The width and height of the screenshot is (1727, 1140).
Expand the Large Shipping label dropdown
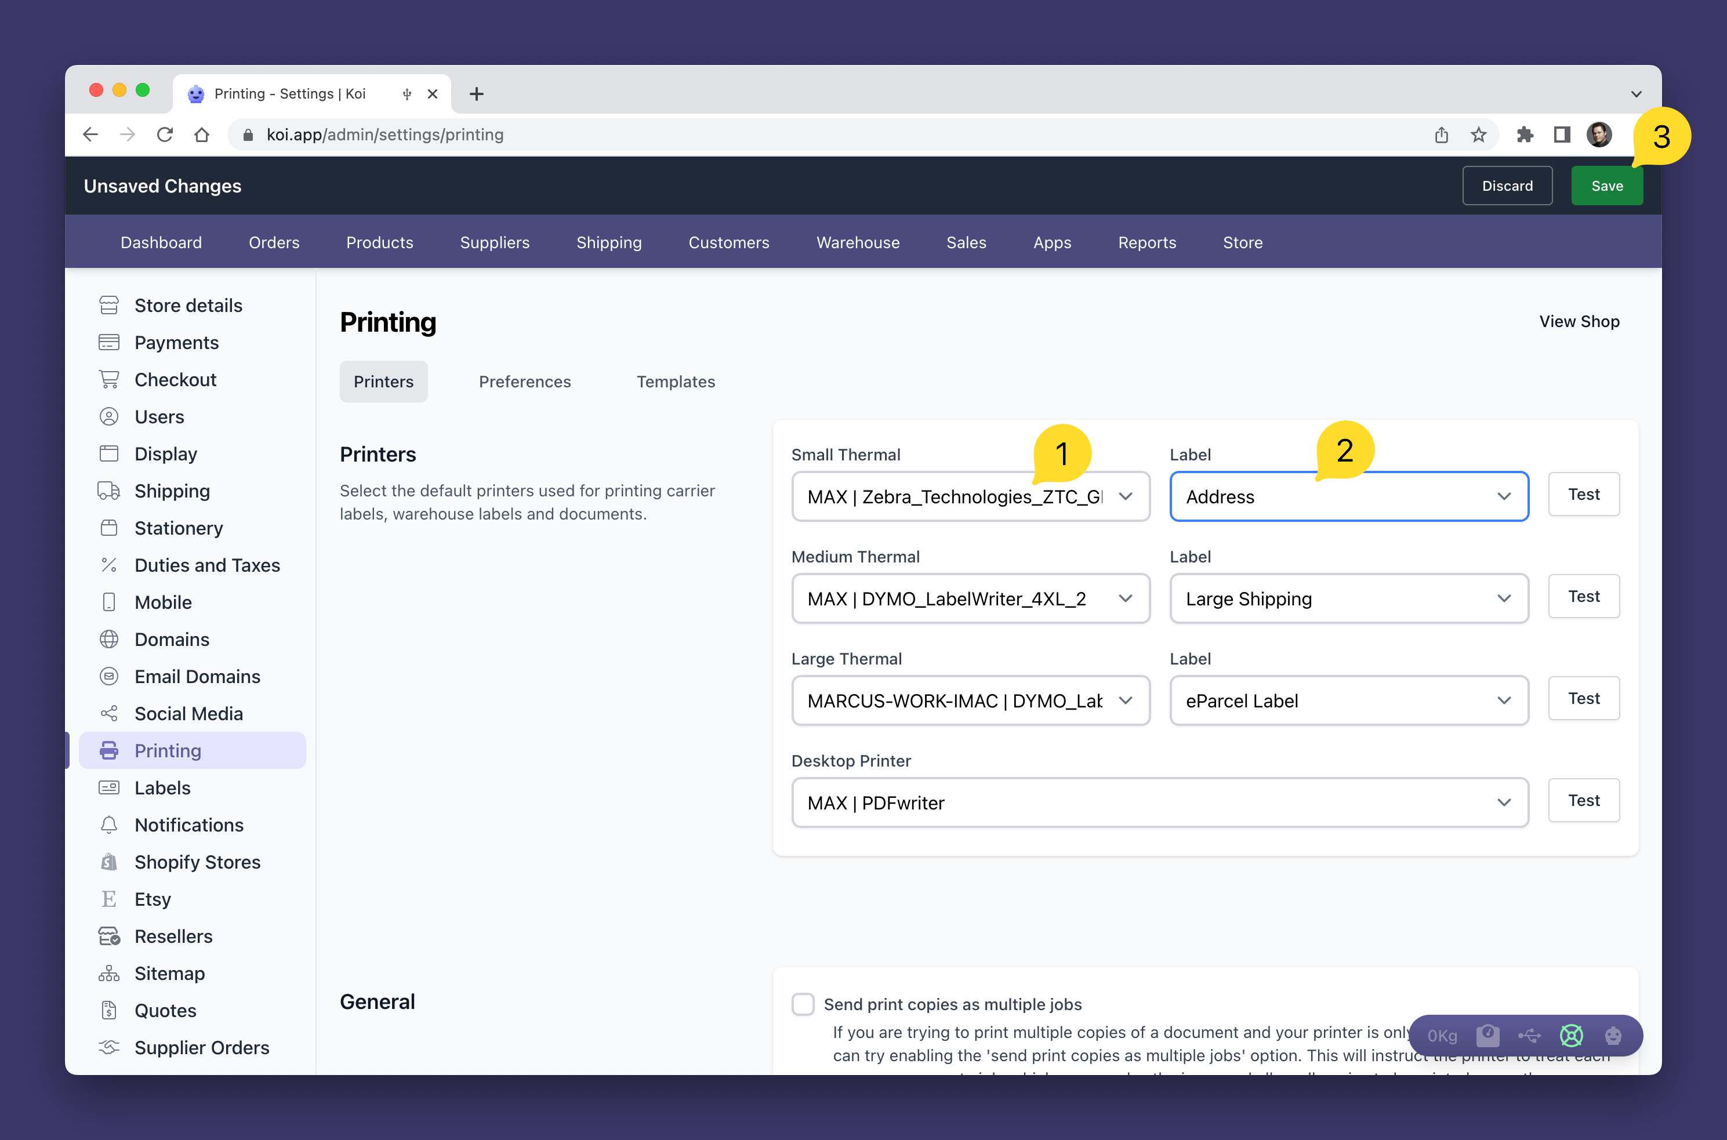1348,599
